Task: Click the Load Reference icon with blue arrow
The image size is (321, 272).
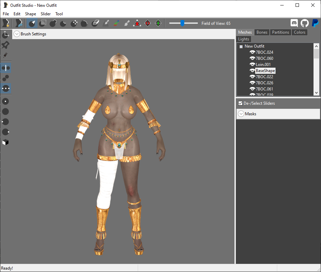Action: 19,23
